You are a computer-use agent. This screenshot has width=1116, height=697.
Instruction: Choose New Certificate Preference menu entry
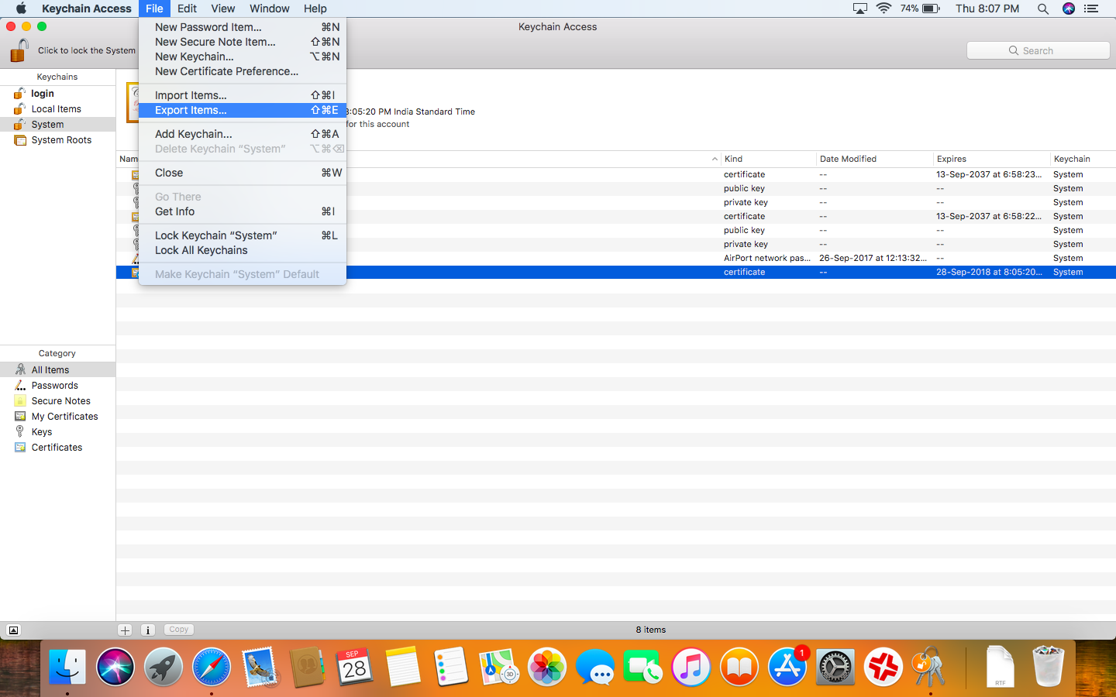243,71
